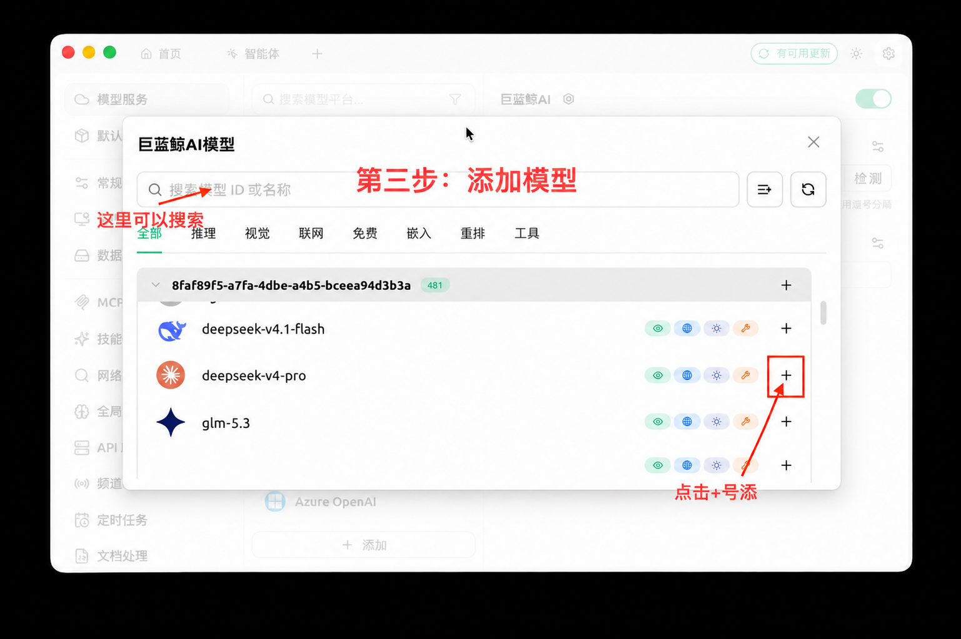Toggle the light theme sun icon
This screenshot has height=639, width=961.
click(857, 54)
